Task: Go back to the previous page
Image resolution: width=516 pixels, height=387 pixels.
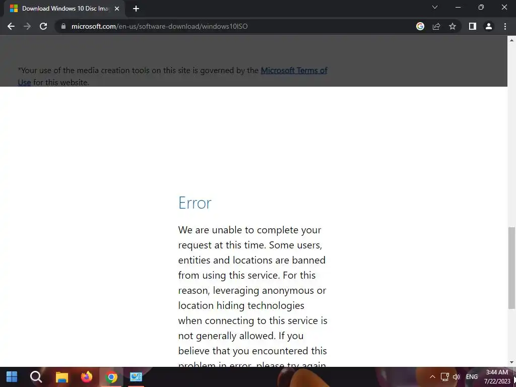Action: [x=11, y=26]
